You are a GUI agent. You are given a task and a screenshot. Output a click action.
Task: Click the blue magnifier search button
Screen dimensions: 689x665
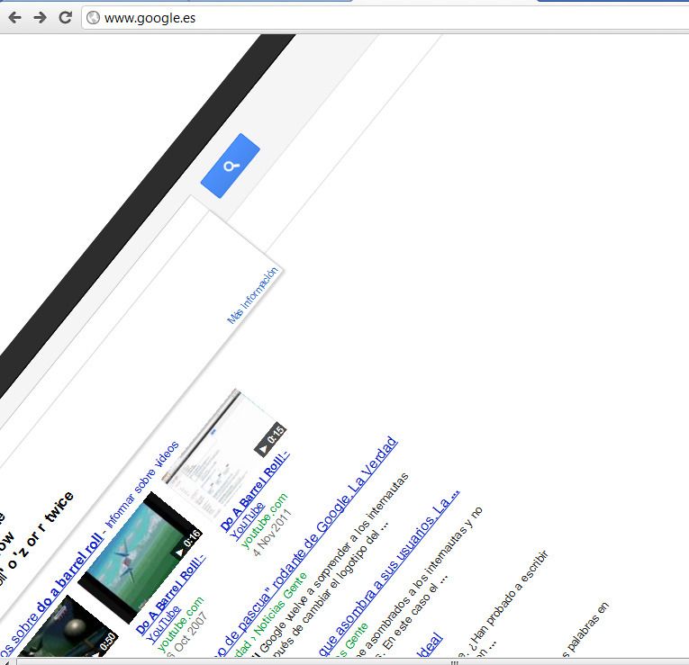[x=231, y=166]
